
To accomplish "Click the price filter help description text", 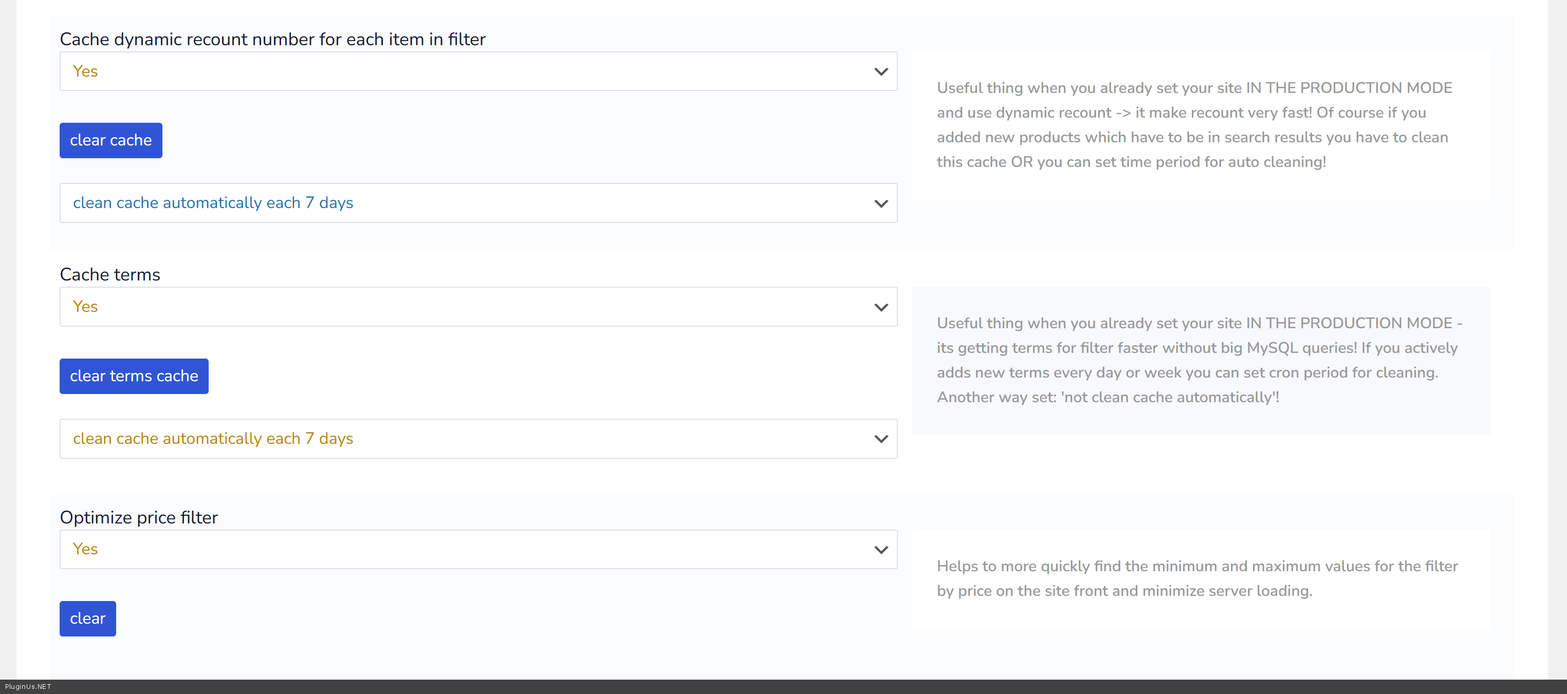I will (x=1196, y=578).
